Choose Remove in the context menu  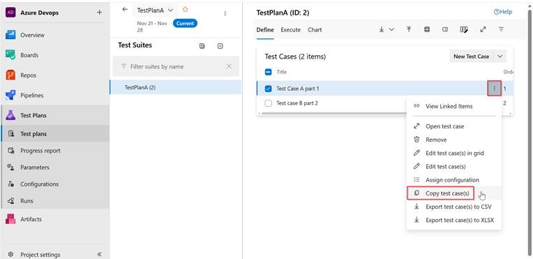[453, 140]
